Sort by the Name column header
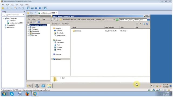Screen dimensions: 173x97 88,27
